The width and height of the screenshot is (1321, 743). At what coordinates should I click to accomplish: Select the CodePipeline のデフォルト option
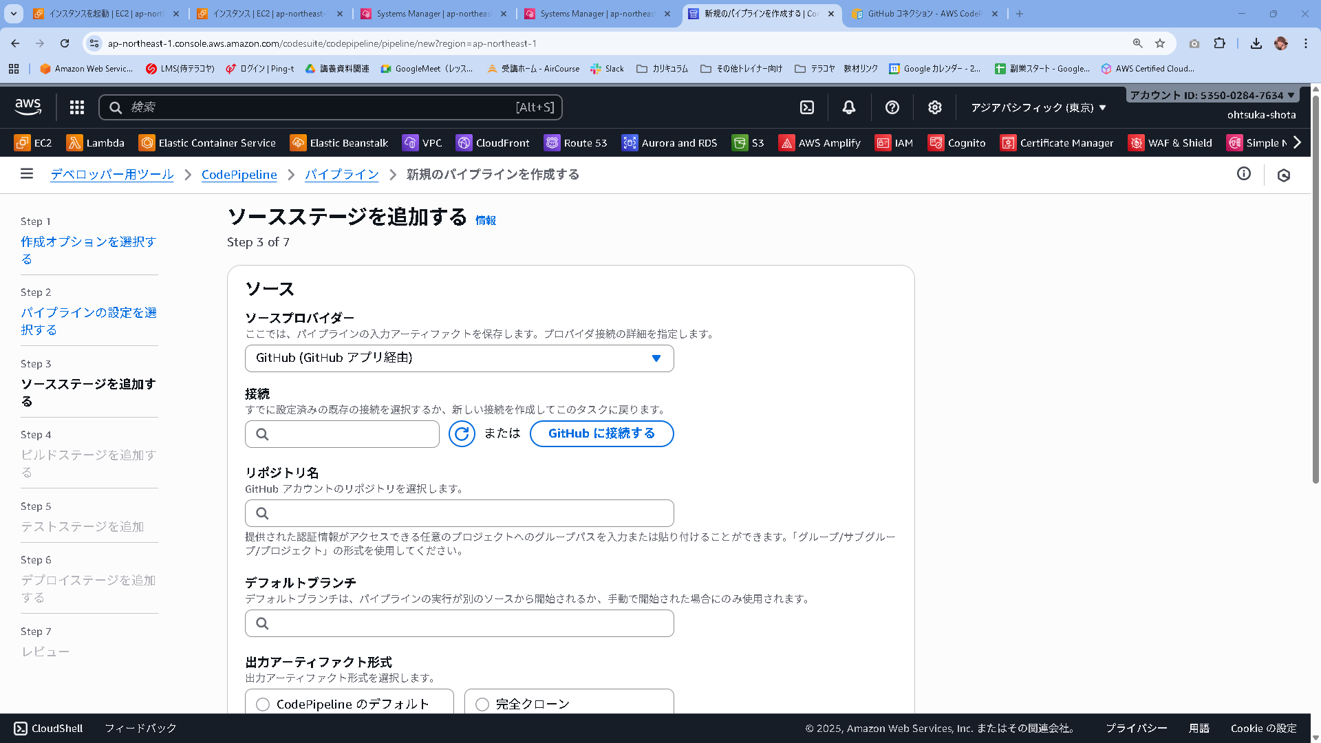(262, 704)
